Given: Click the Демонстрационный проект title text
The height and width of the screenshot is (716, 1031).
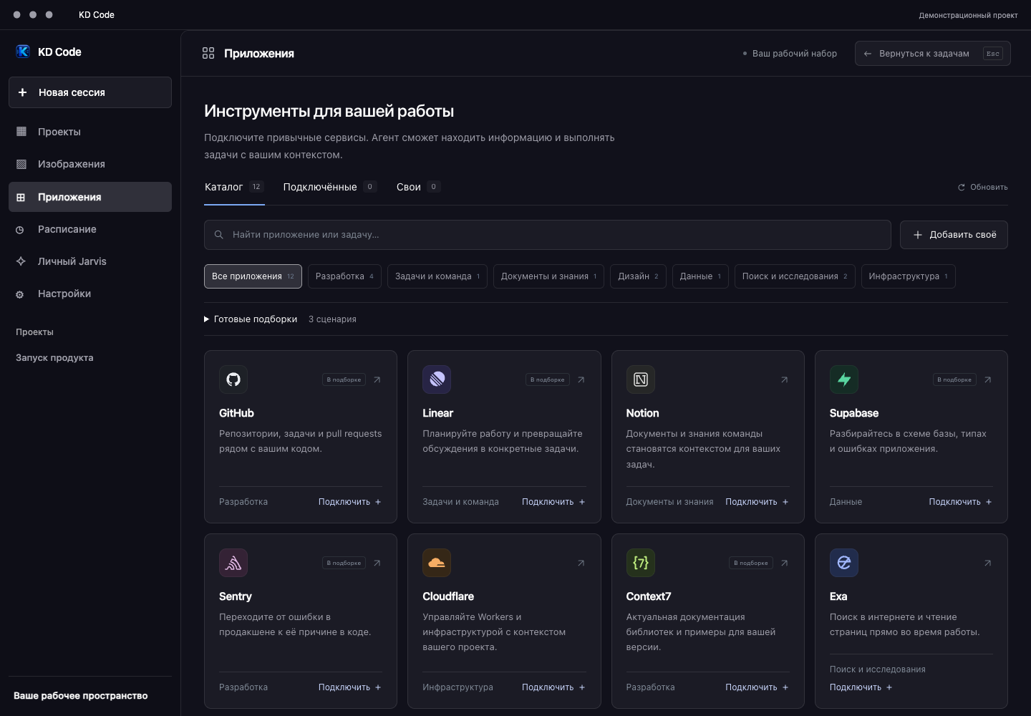Looking at the screenshot, I should tap(968, 15).
